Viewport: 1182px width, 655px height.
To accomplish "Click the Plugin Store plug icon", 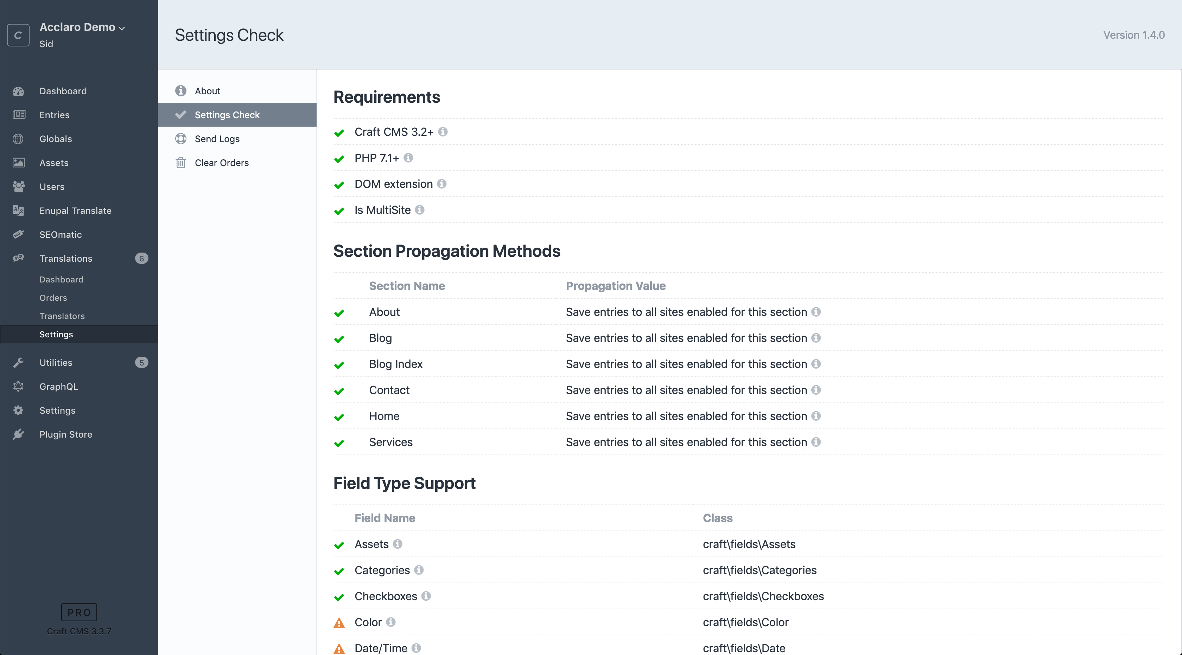I will 18,434.
